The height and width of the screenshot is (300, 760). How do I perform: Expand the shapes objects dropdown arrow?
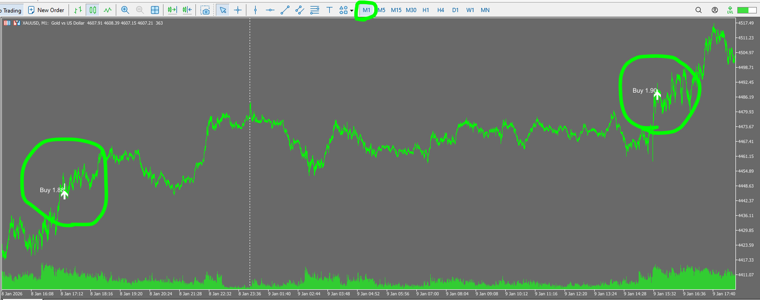pos(351,10)
